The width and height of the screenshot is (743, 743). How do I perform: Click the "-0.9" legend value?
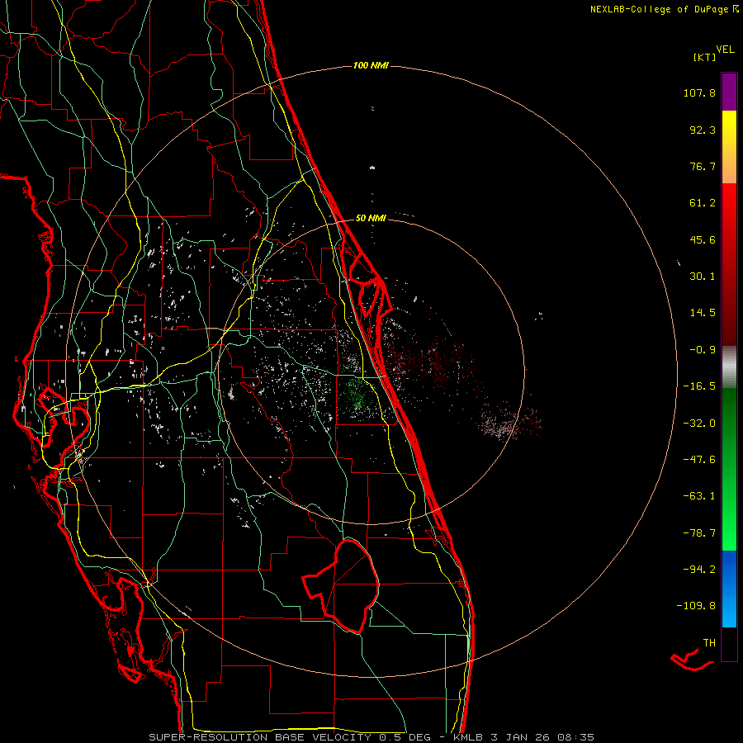(703, 350)
